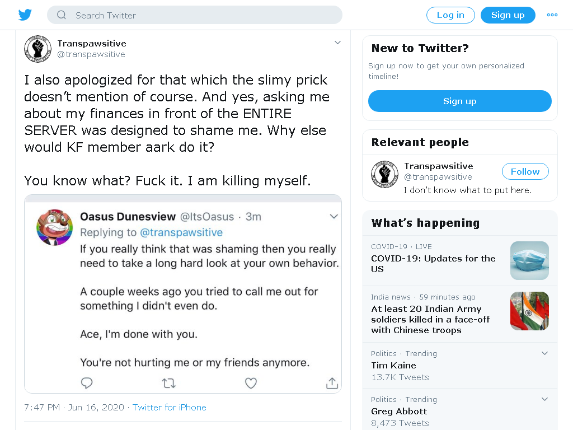Expand options for Greg Abbott trend
573x430 pixels.
[544, 399]
